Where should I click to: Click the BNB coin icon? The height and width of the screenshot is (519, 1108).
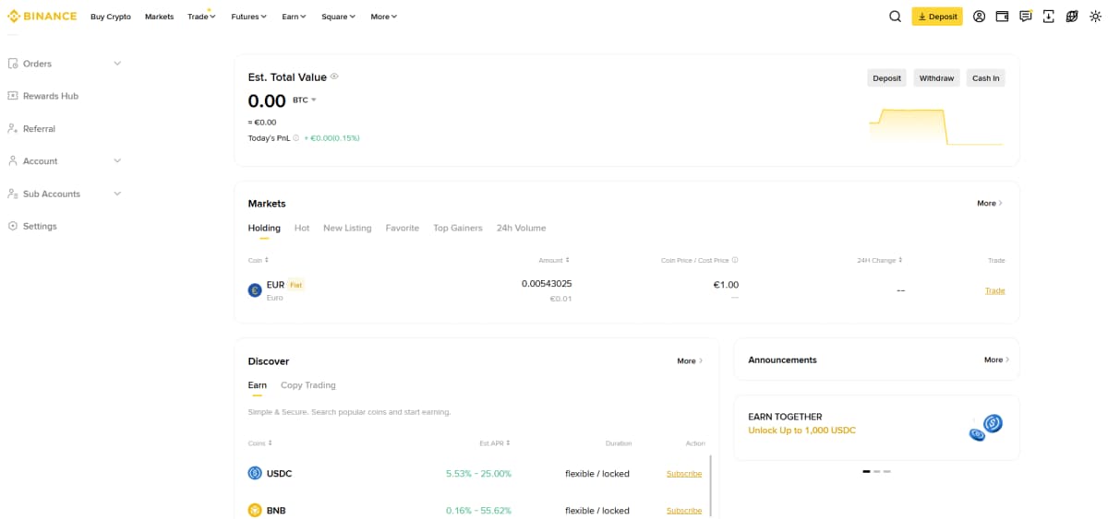pyautogui.click(x=255, y=510)
